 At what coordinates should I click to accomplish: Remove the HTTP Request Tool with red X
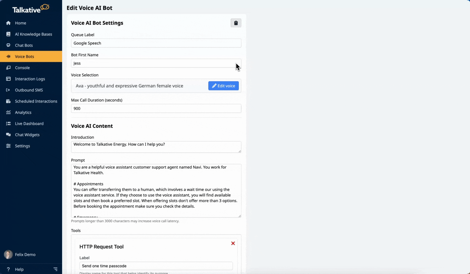click(233, 243)
